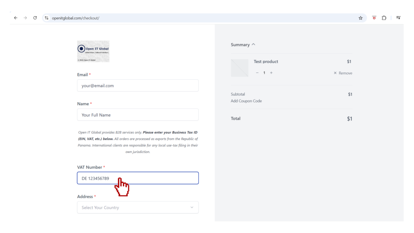This screenshot has width=414, height=233.
Task: Open the Extensions puzzle-piece menu
Action: 384,18
